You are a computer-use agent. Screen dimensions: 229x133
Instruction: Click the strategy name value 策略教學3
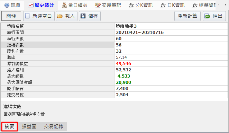tap(126, 26)
